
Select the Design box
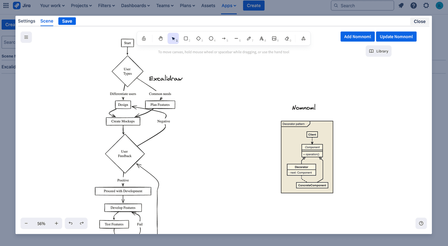123,105
